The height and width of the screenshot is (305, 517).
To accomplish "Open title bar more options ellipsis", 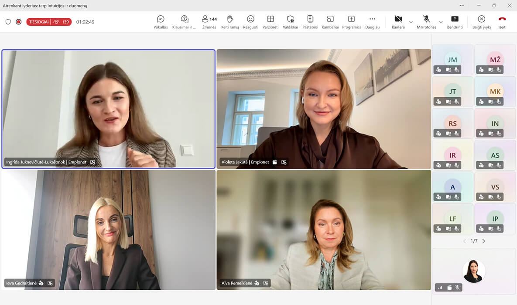I will (x=462, y=5).
